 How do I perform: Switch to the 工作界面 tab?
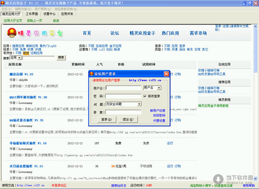[32, 14]
